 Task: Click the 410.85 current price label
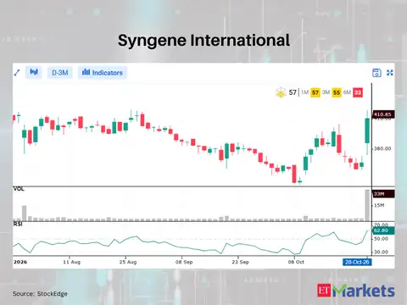click(383, 114)
